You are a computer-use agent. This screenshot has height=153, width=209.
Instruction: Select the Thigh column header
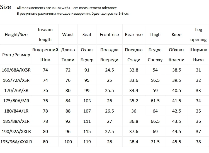[155, 34]
